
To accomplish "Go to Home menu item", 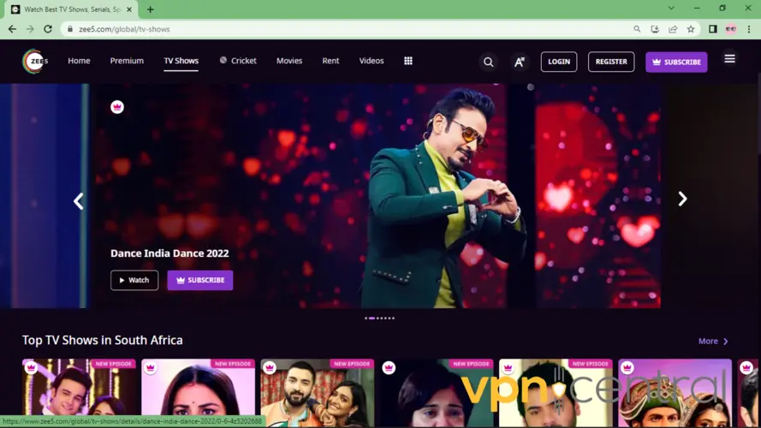I will click(79, 61).
